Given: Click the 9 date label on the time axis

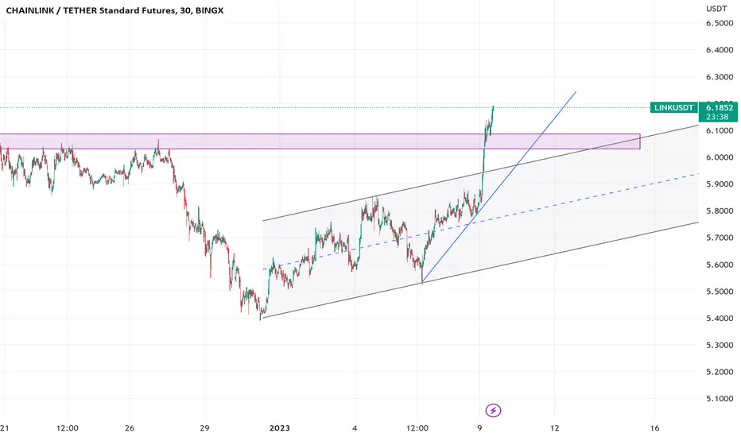Looking at the screenshot, I should [x=479, y=428].
